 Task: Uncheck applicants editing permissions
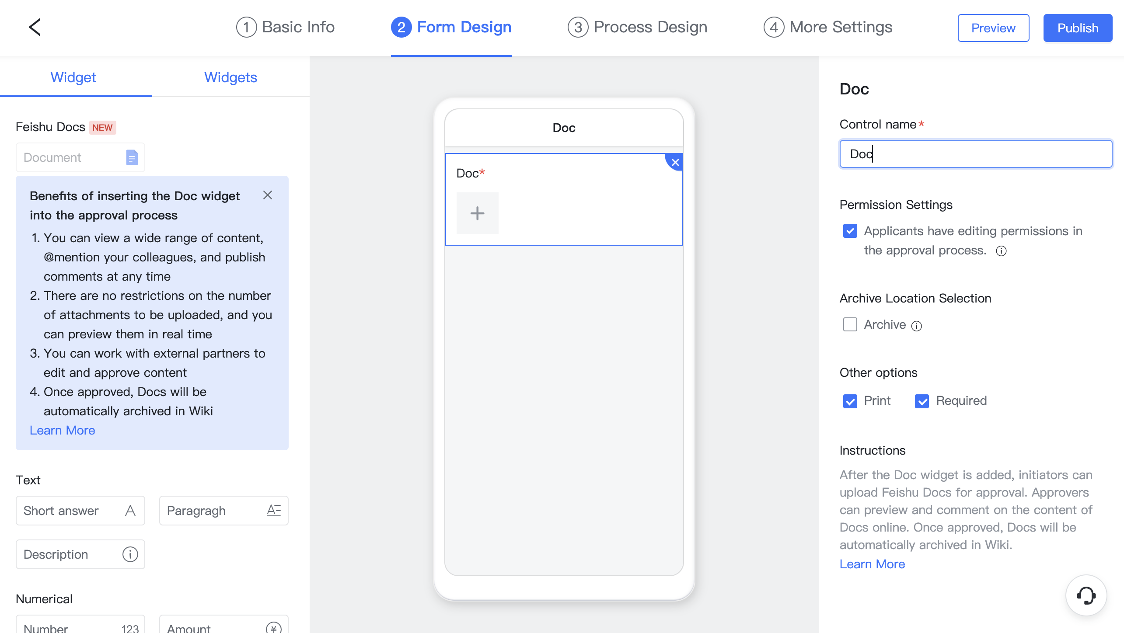[x=850, y=231]
